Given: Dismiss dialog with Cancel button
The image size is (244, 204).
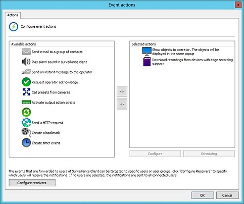Looking at the screenshot, I should (x=227, y=195).
